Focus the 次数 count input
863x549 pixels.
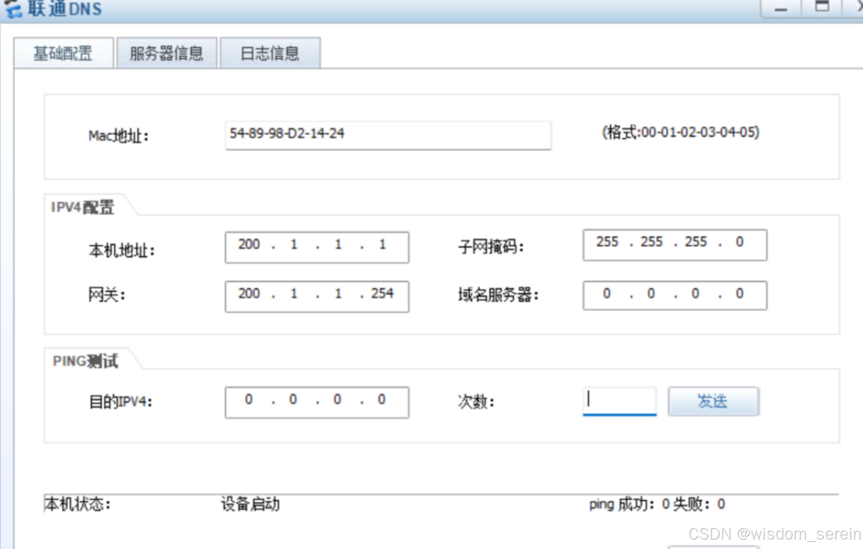(619, 401)
